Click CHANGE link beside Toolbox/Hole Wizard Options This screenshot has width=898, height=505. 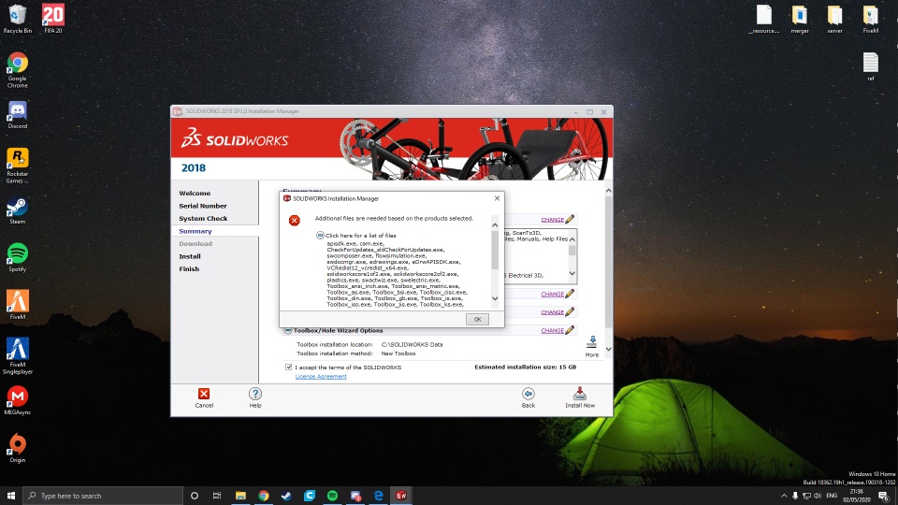click(x=552, y=330)
